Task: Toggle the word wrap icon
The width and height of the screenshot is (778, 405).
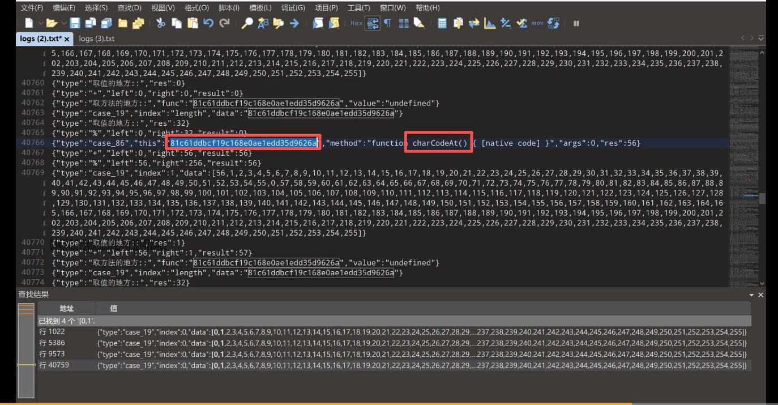Action: (373, 23)
